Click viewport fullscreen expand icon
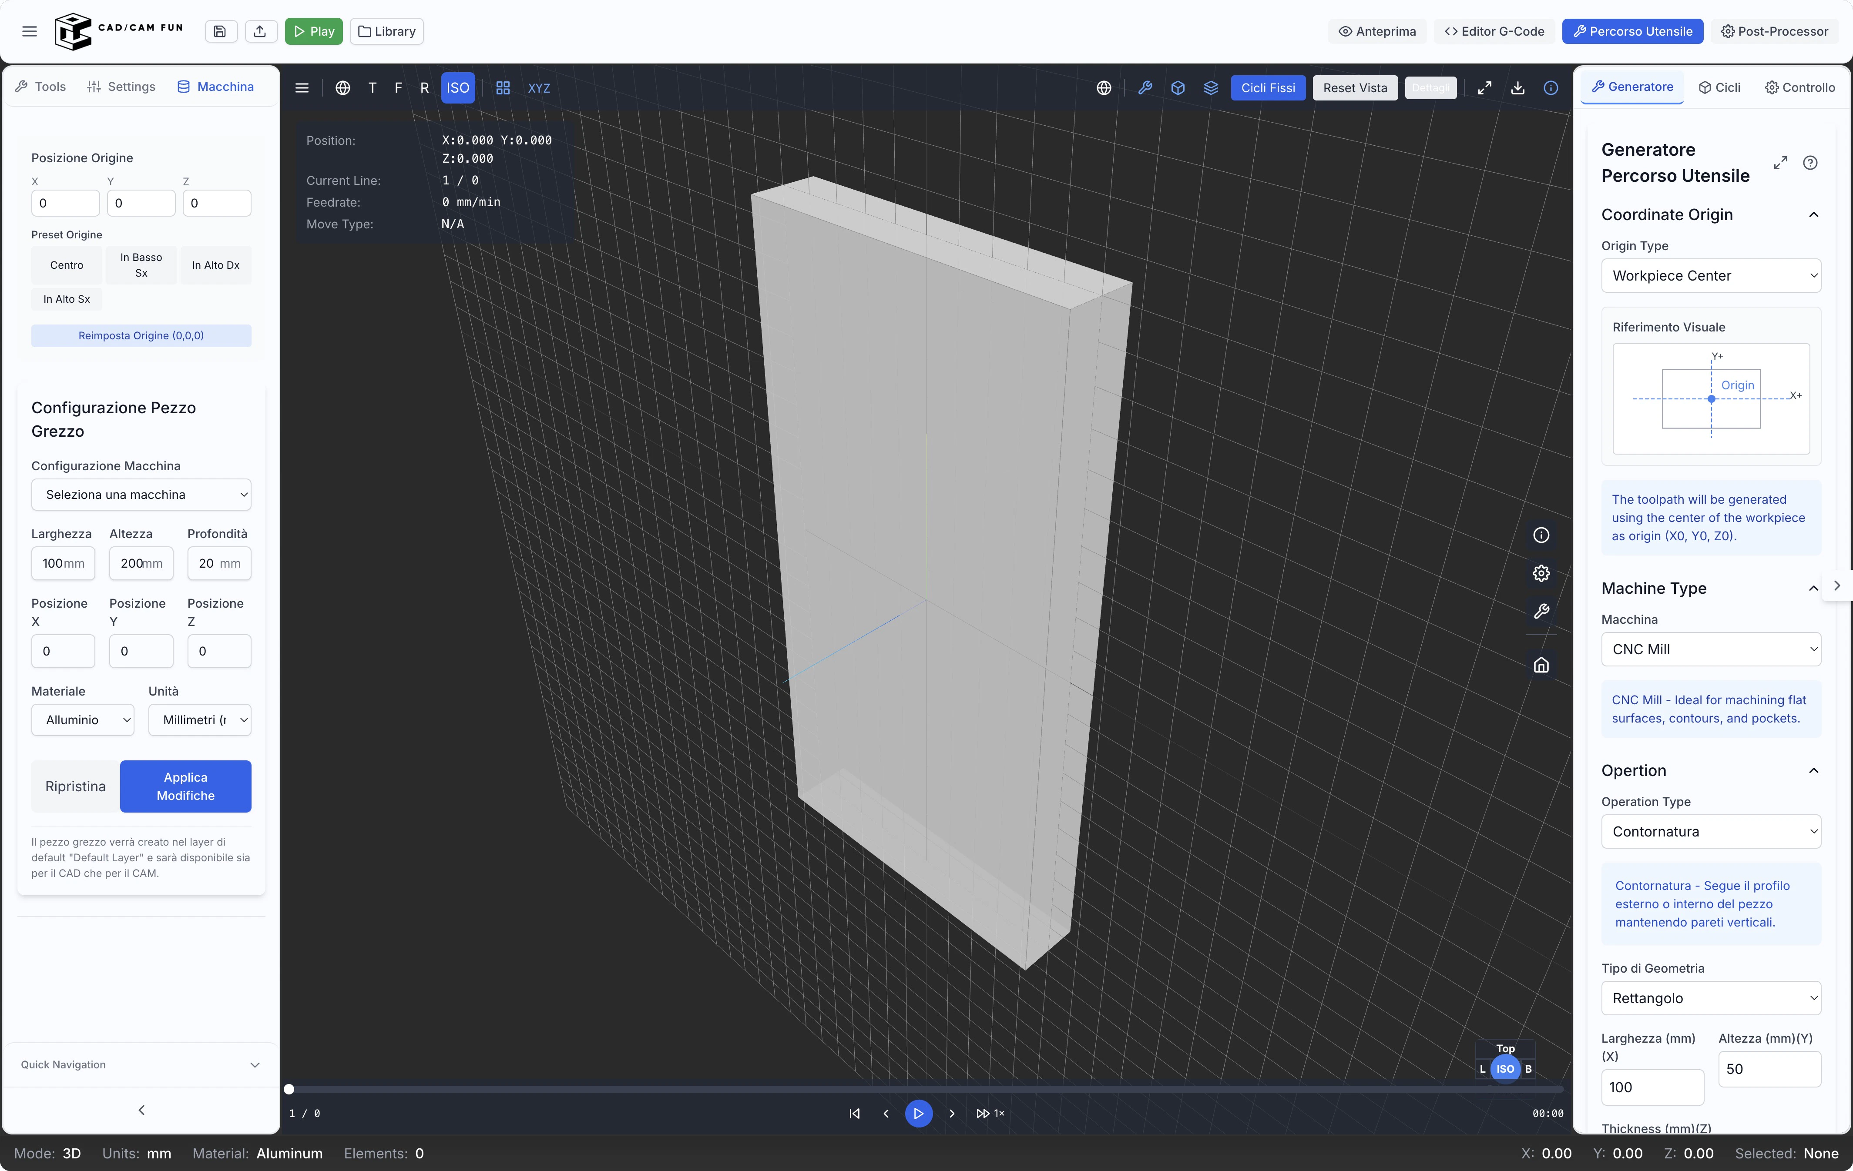 tap(1484, 88)
